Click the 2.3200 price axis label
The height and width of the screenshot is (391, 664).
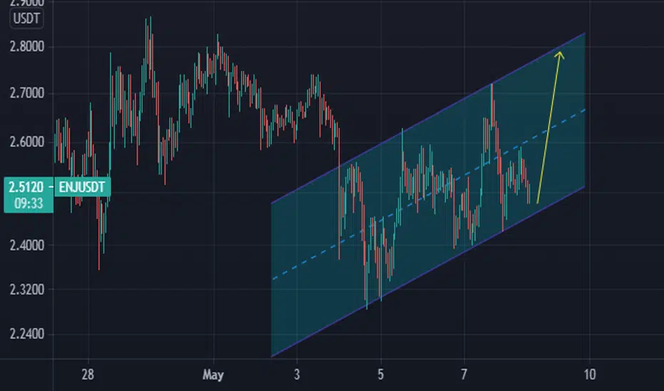(26, 289)
